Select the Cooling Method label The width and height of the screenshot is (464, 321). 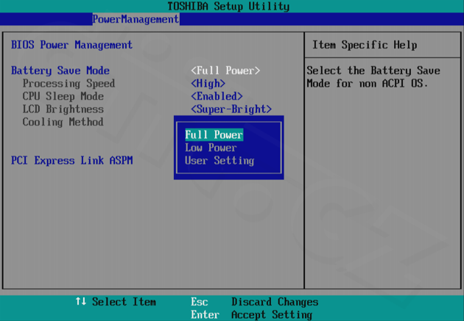click(63, 122)
